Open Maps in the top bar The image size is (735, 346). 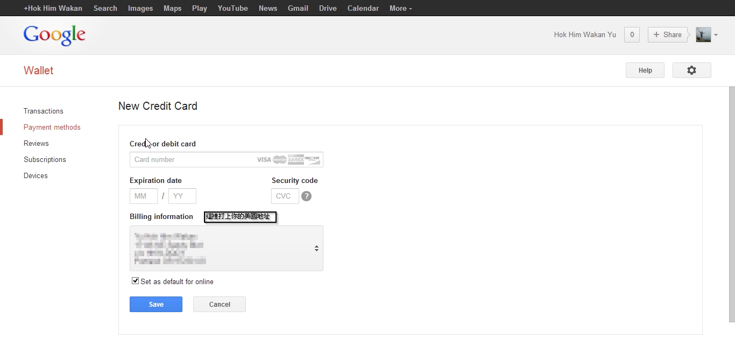[x=173, y=8]
